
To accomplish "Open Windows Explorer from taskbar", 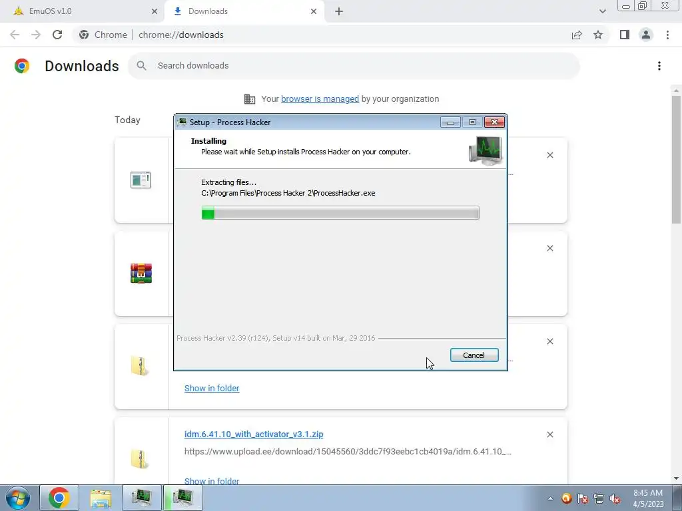I will (x=101, y=498).
